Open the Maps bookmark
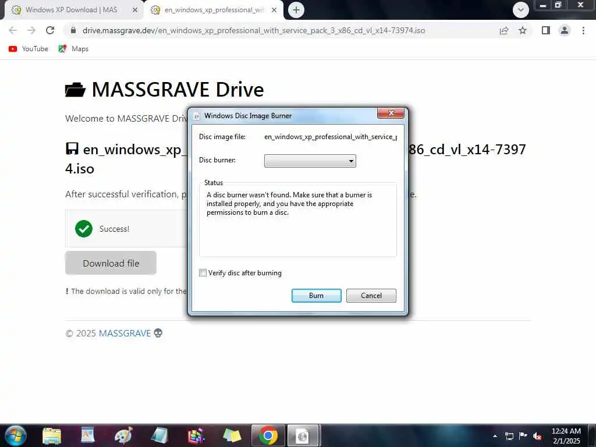The height and width of the screenshot is (447, 596). point(73,49)
